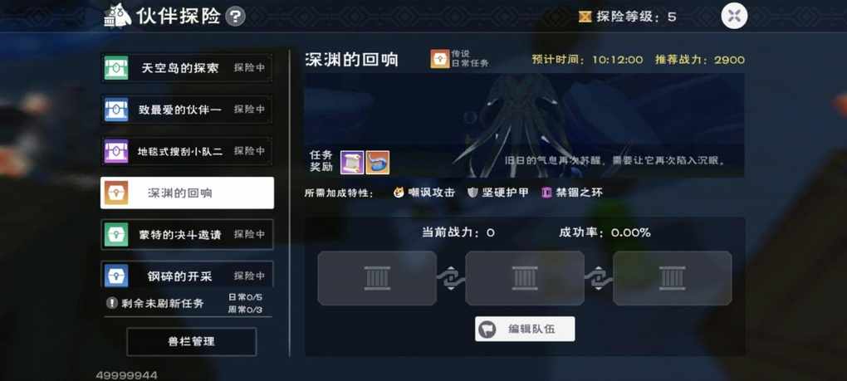Select the 致最爱的伙伴一 mission
847x381 pixels.
(187, 110)
